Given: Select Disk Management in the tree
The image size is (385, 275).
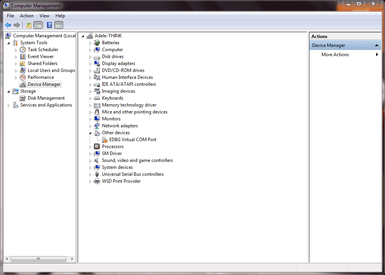Looking at the screenshot, I should 46,98.
